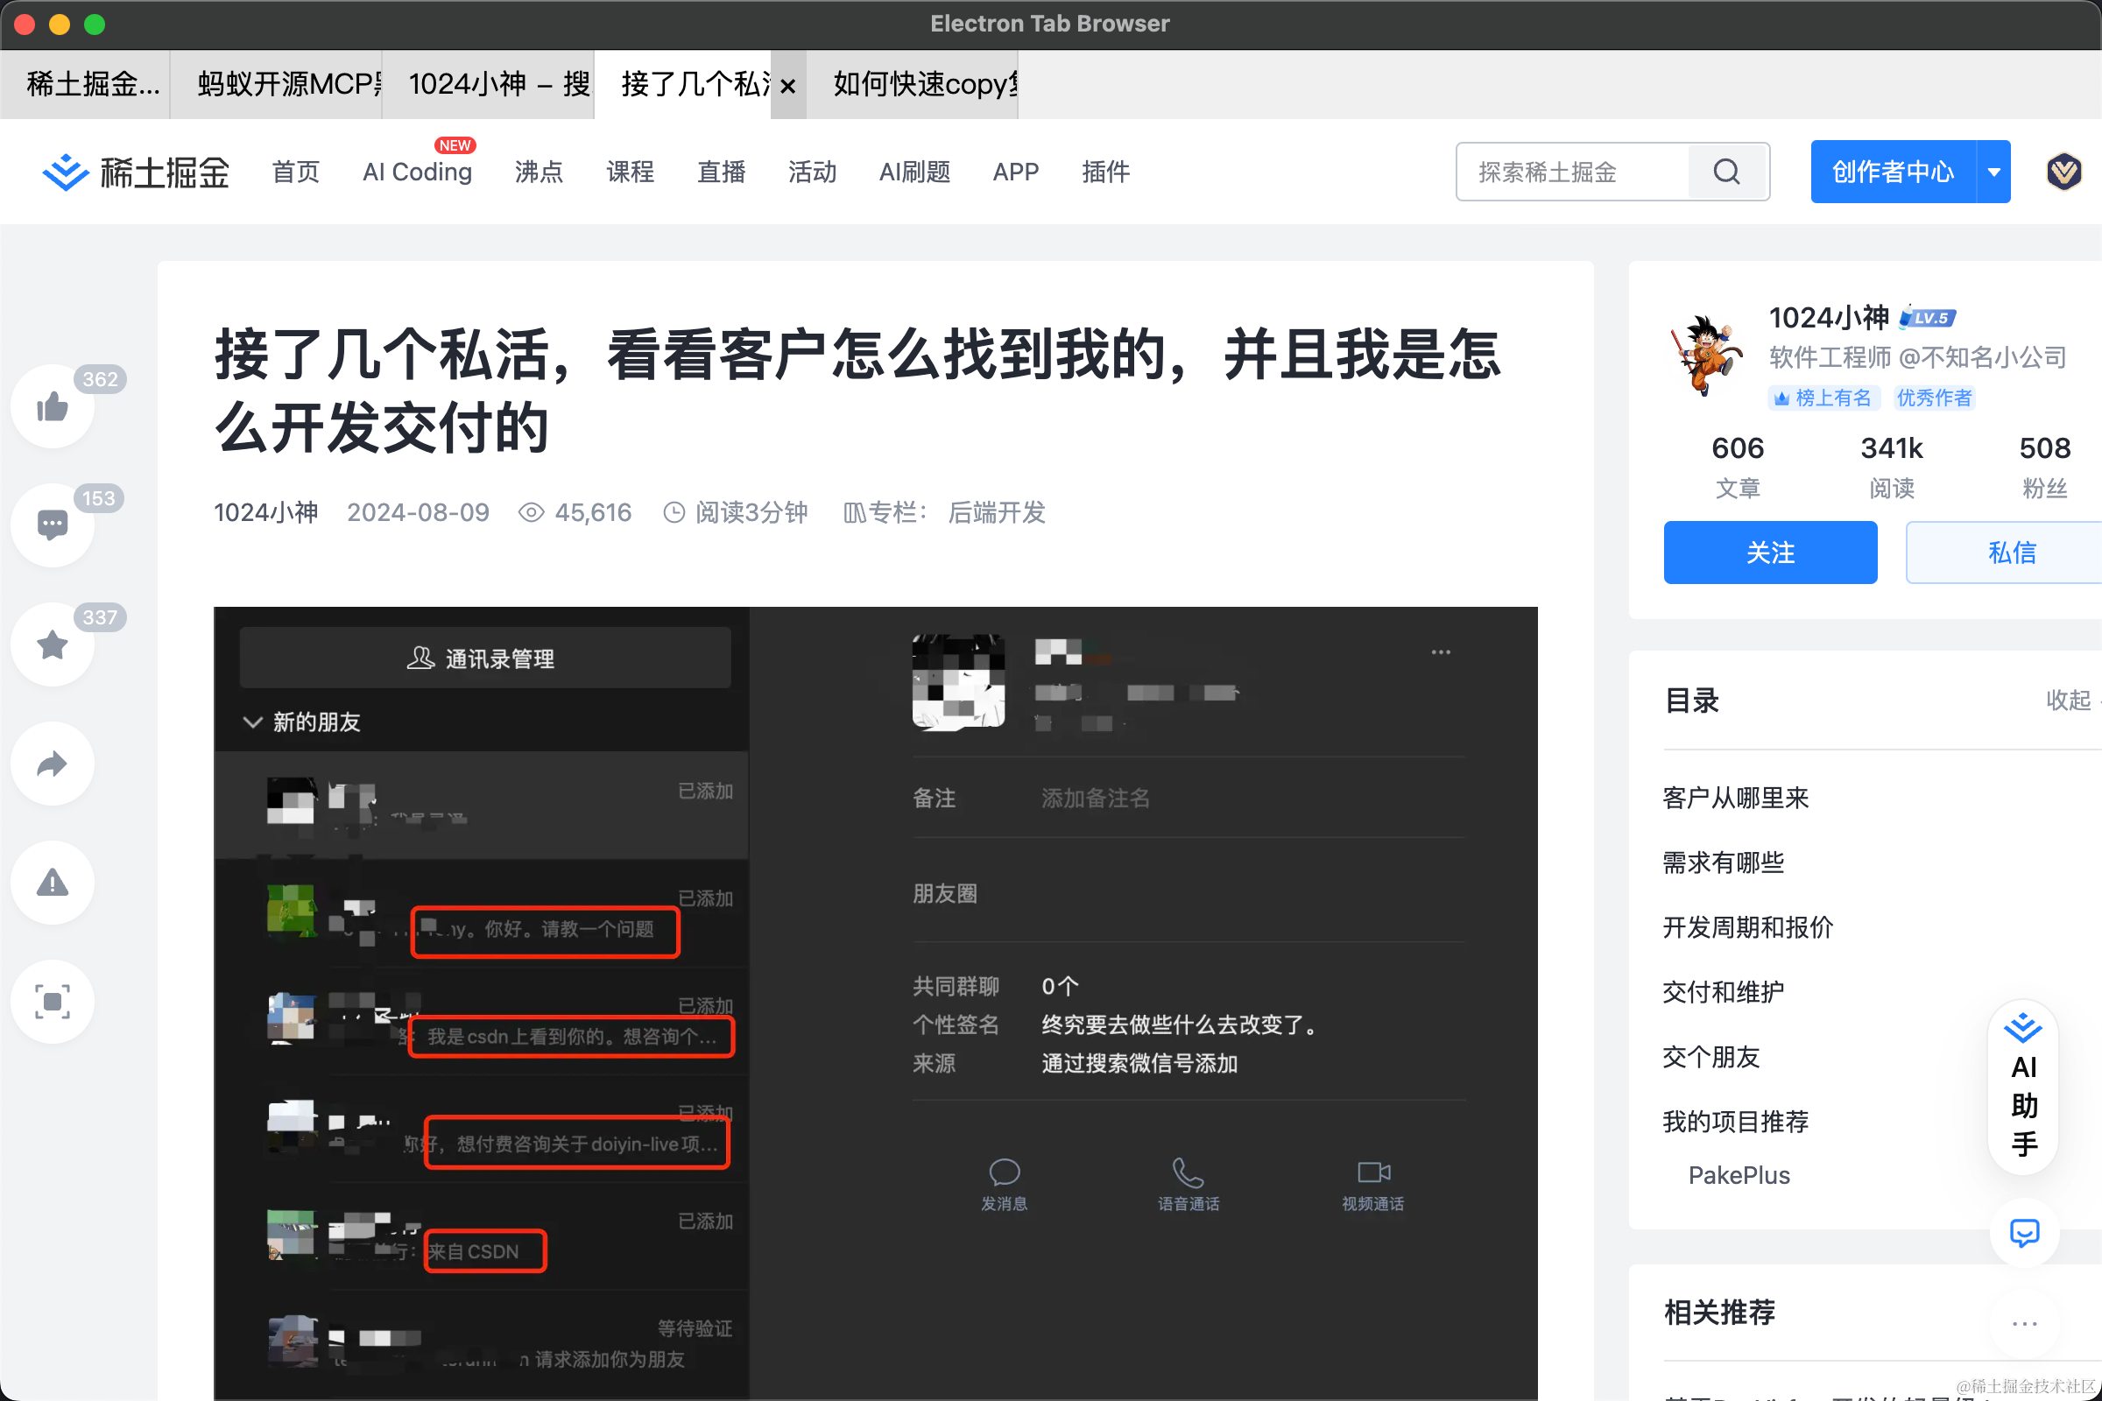This screenshot has height=1401, width=2102.
Task: Switch to the 蚂蚁开源MCP browser tab
Action: [276, 84]
